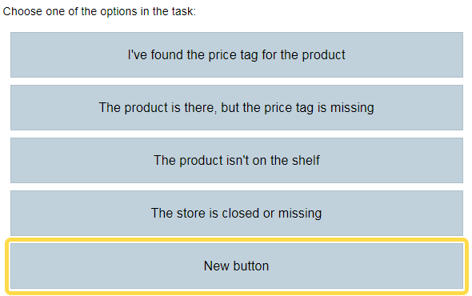Answer with the first option about price tag
The image size is (472, 296).
[237, 55]
